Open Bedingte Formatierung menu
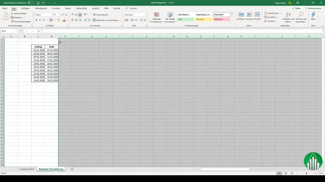The image size is (325, 182). [157, 17]
